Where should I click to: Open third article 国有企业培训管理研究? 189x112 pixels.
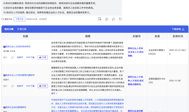[16, 107]
